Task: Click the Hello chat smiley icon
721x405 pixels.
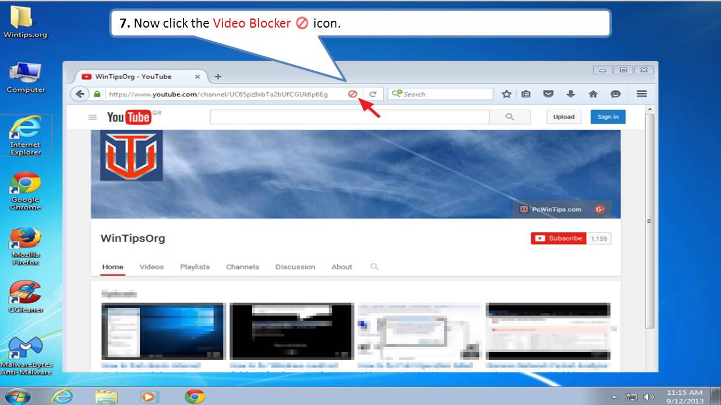Action: [x=616, y=94]
